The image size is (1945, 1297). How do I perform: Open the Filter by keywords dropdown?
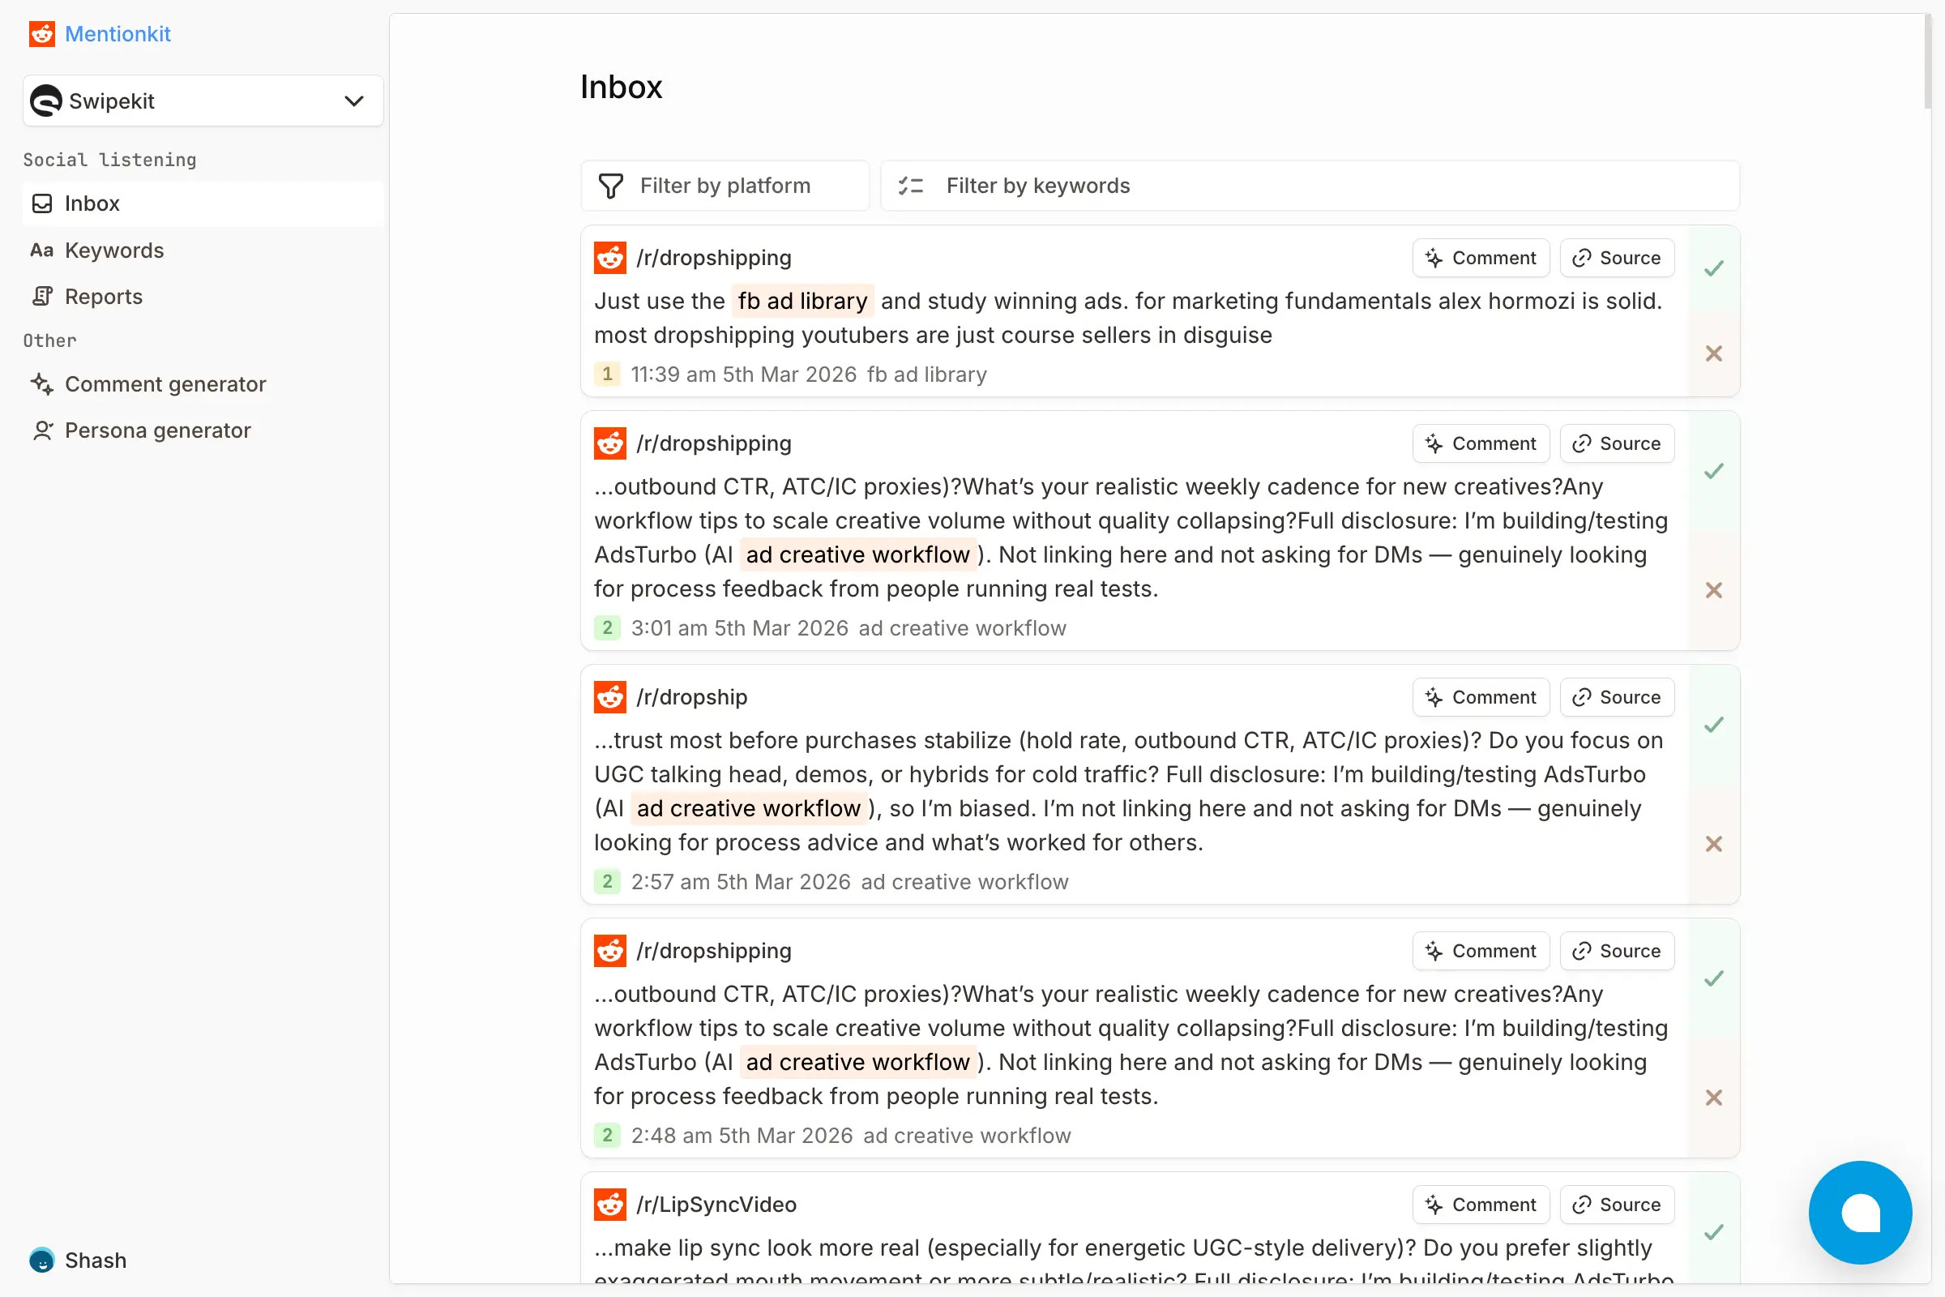click(x=1037, y=186)
